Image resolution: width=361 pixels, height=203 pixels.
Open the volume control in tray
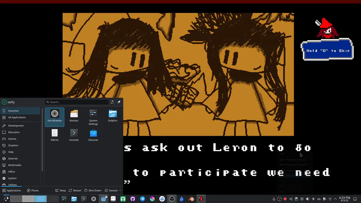pos(308,199)
